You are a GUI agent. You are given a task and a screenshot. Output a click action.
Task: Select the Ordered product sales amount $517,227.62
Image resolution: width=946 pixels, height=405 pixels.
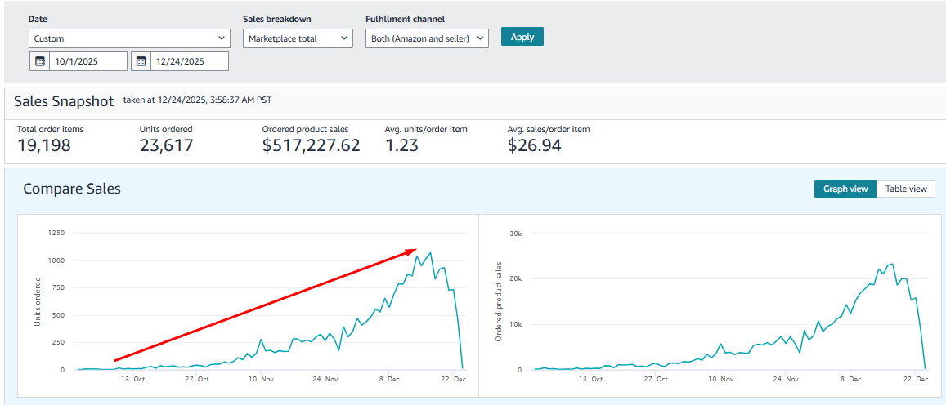tap(312, 145)
